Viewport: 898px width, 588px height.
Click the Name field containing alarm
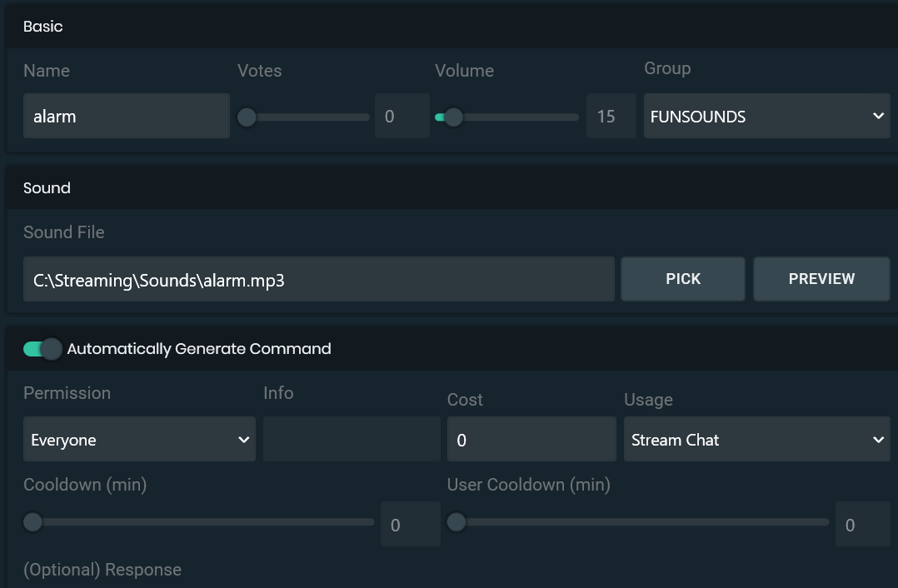[126, 116]
